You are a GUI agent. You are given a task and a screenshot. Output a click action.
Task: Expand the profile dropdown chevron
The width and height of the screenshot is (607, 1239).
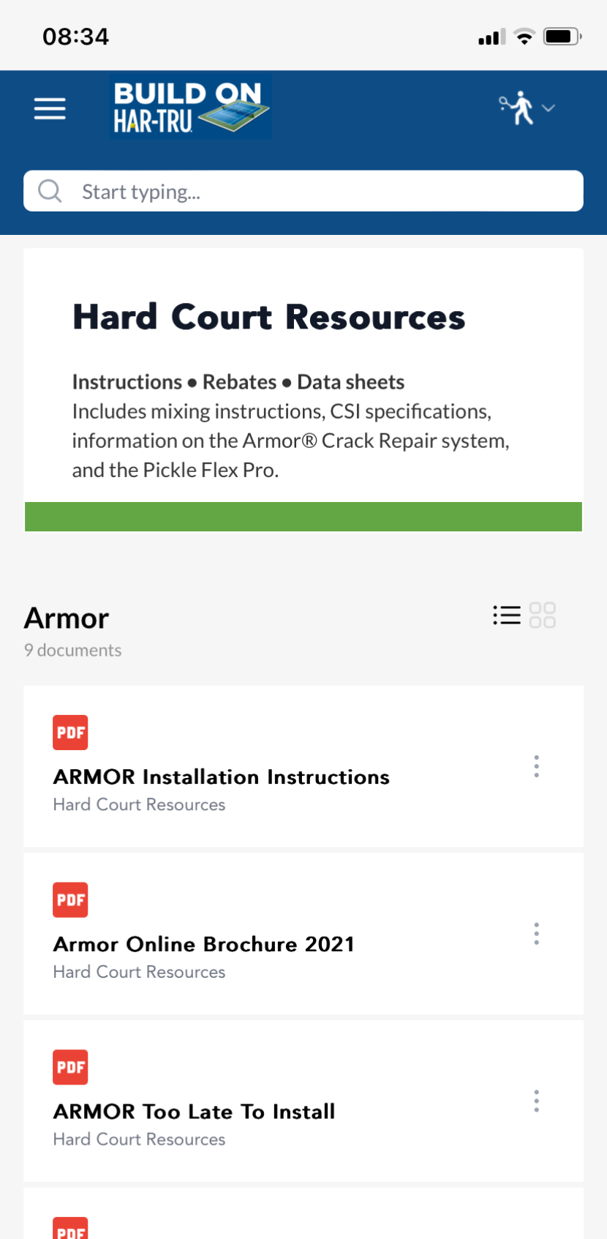click(548, 108)
